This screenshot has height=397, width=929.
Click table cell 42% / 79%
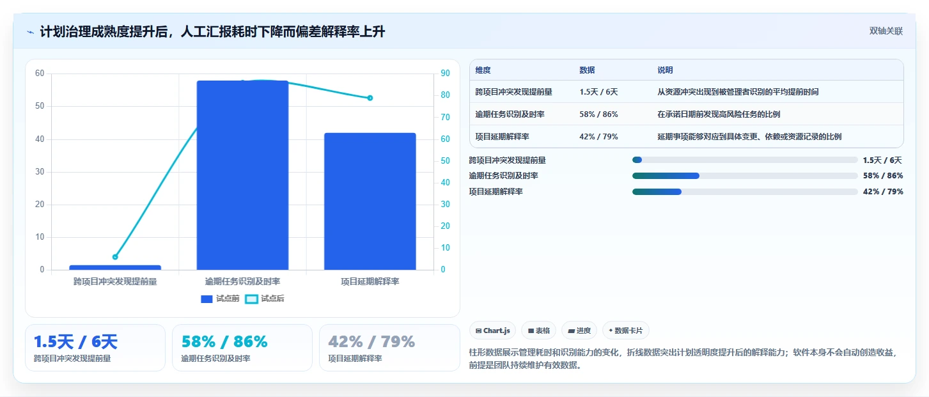[598, 137]
